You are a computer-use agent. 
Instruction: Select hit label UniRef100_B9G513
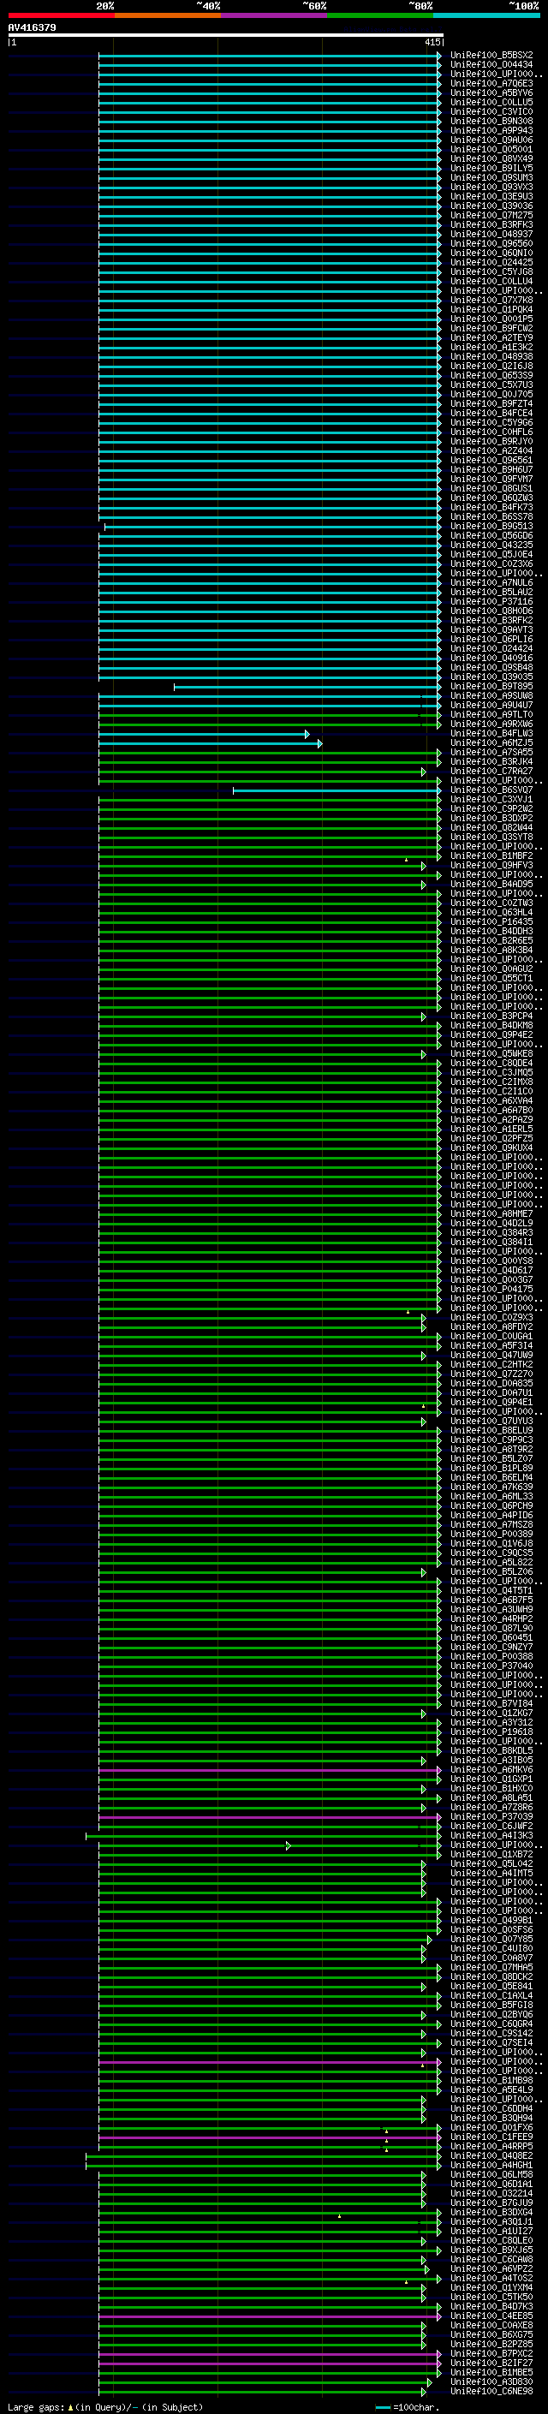[491, 527]
